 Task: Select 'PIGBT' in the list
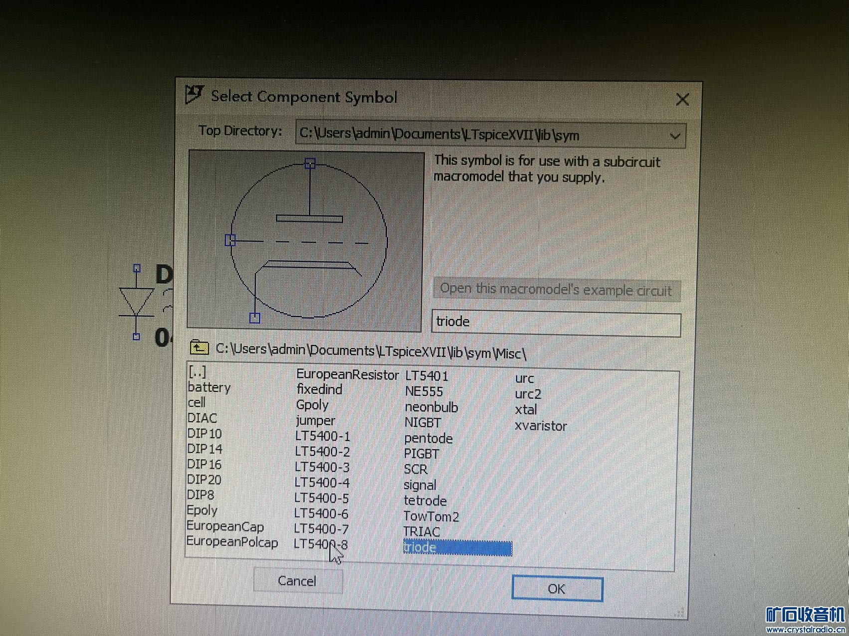click(422, 454)
